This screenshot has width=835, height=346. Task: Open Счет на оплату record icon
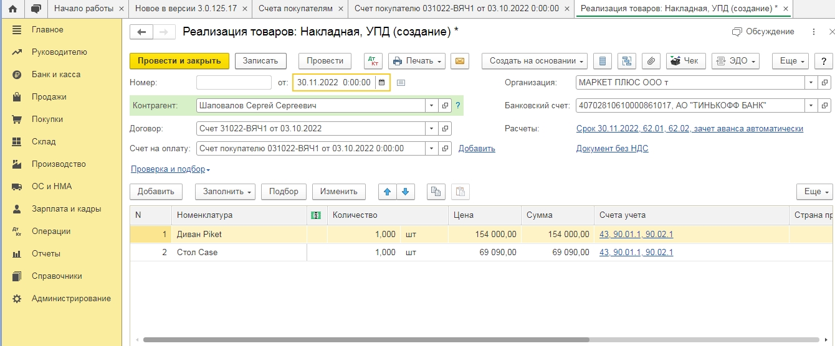point(445,149)
